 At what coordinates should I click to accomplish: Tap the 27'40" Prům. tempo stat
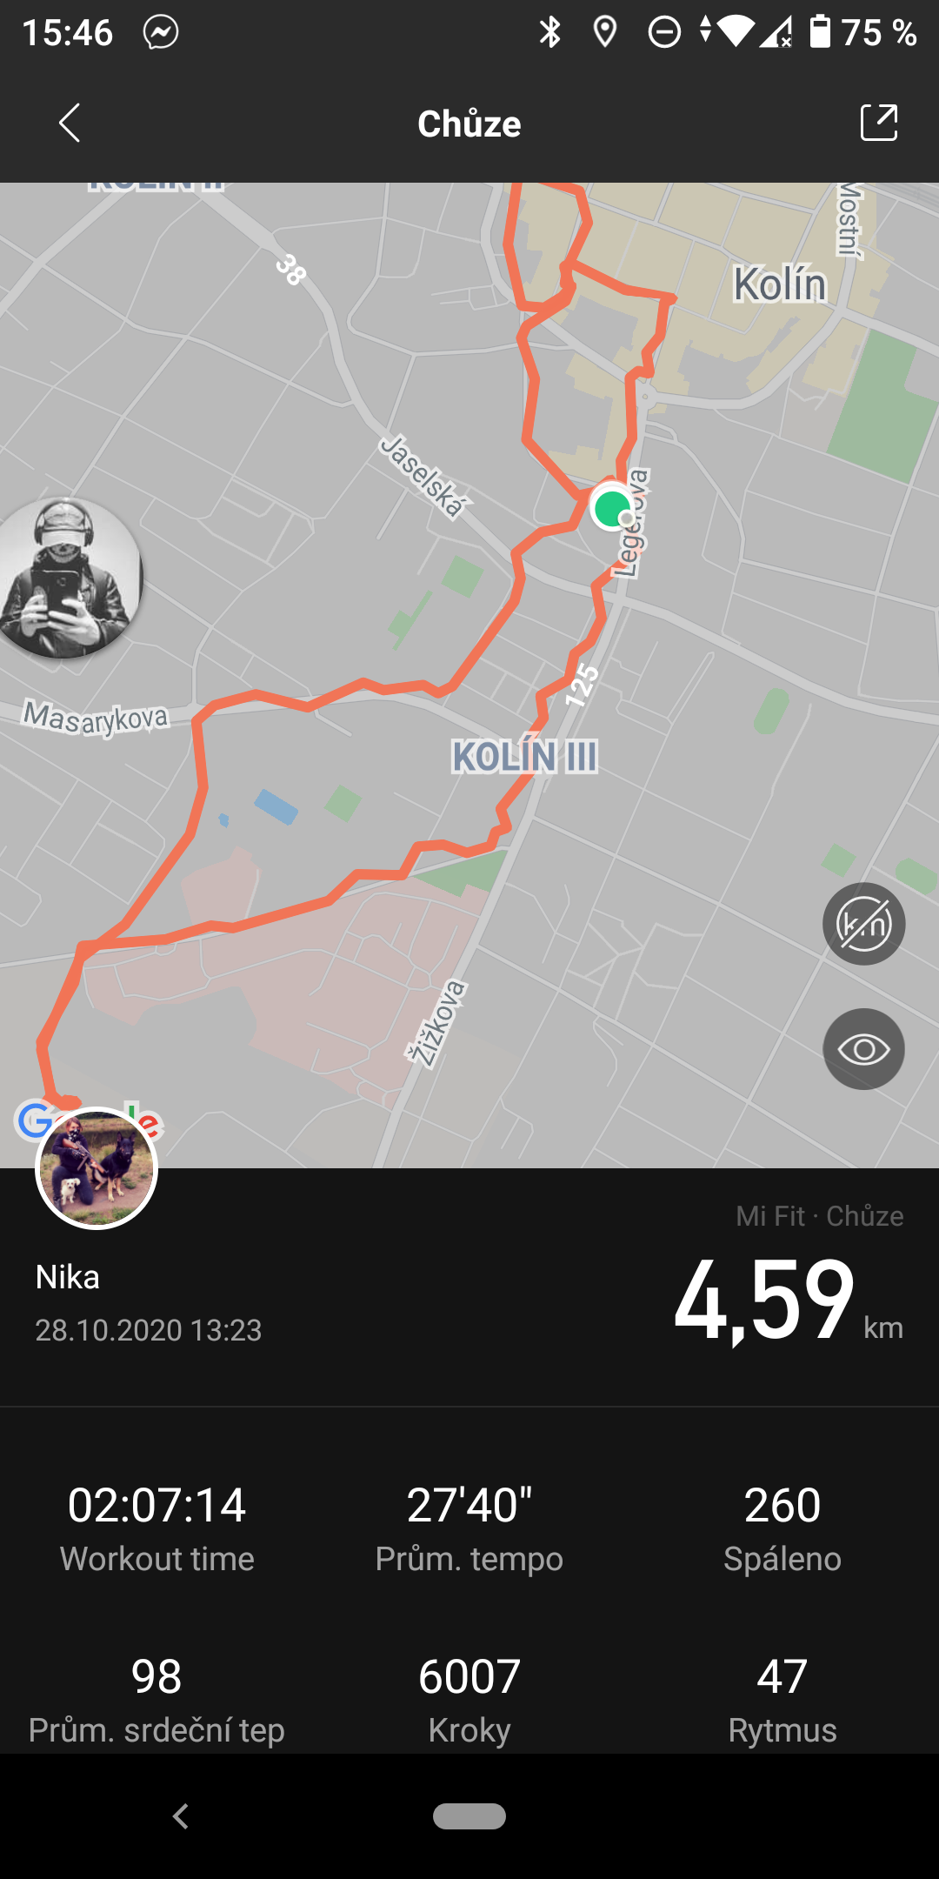[x=469, y=1529]
